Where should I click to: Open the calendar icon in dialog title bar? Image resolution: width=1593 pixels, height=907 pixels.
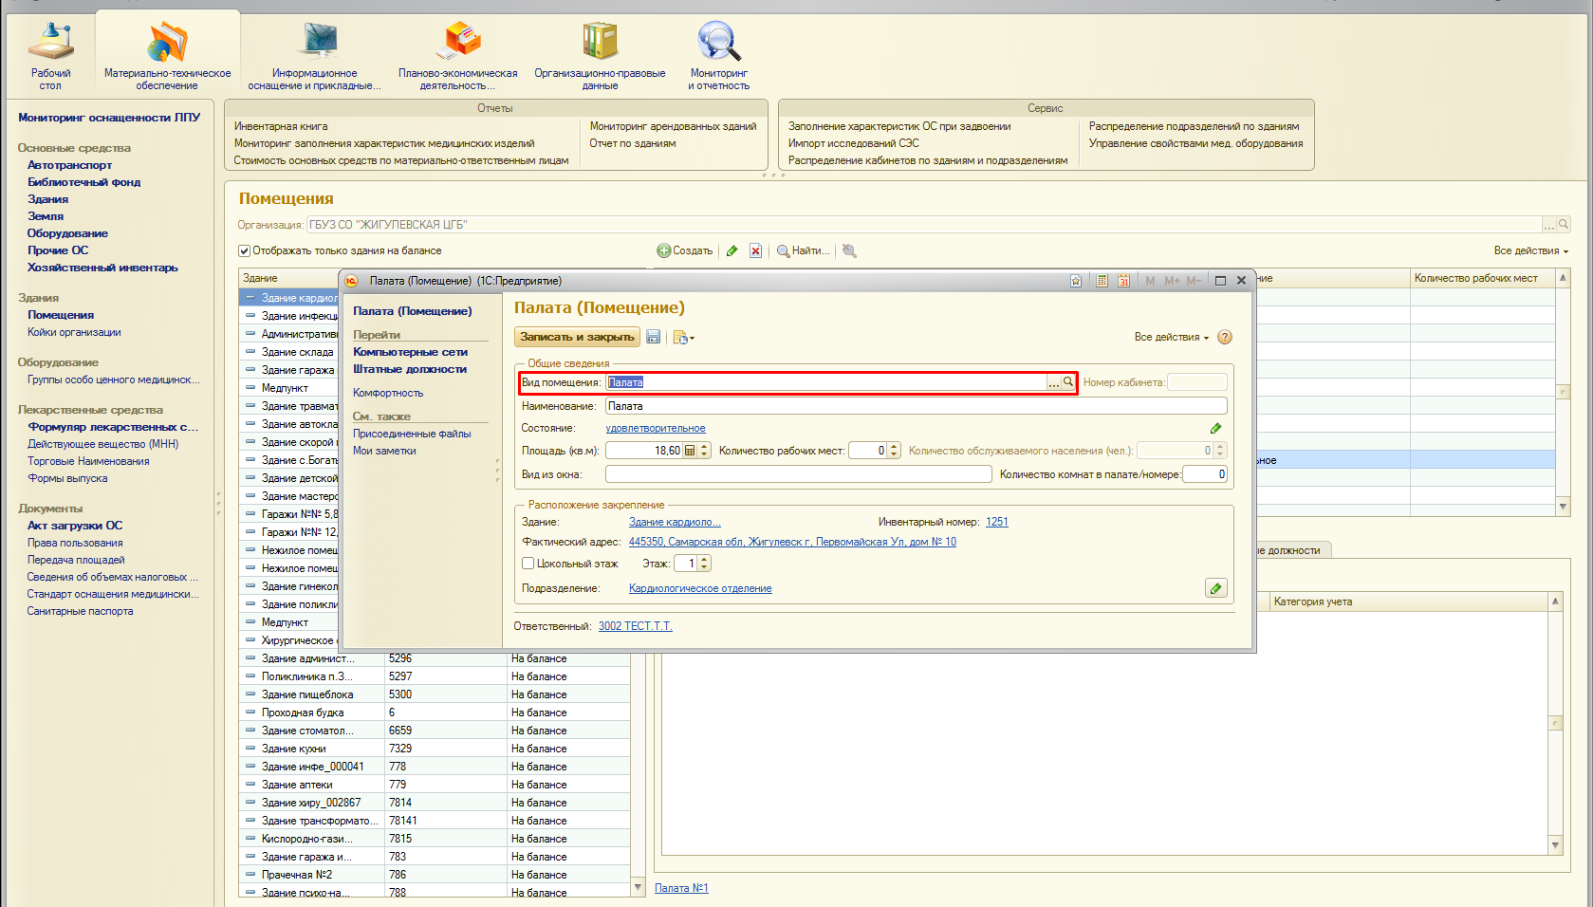pos(1123,281)
